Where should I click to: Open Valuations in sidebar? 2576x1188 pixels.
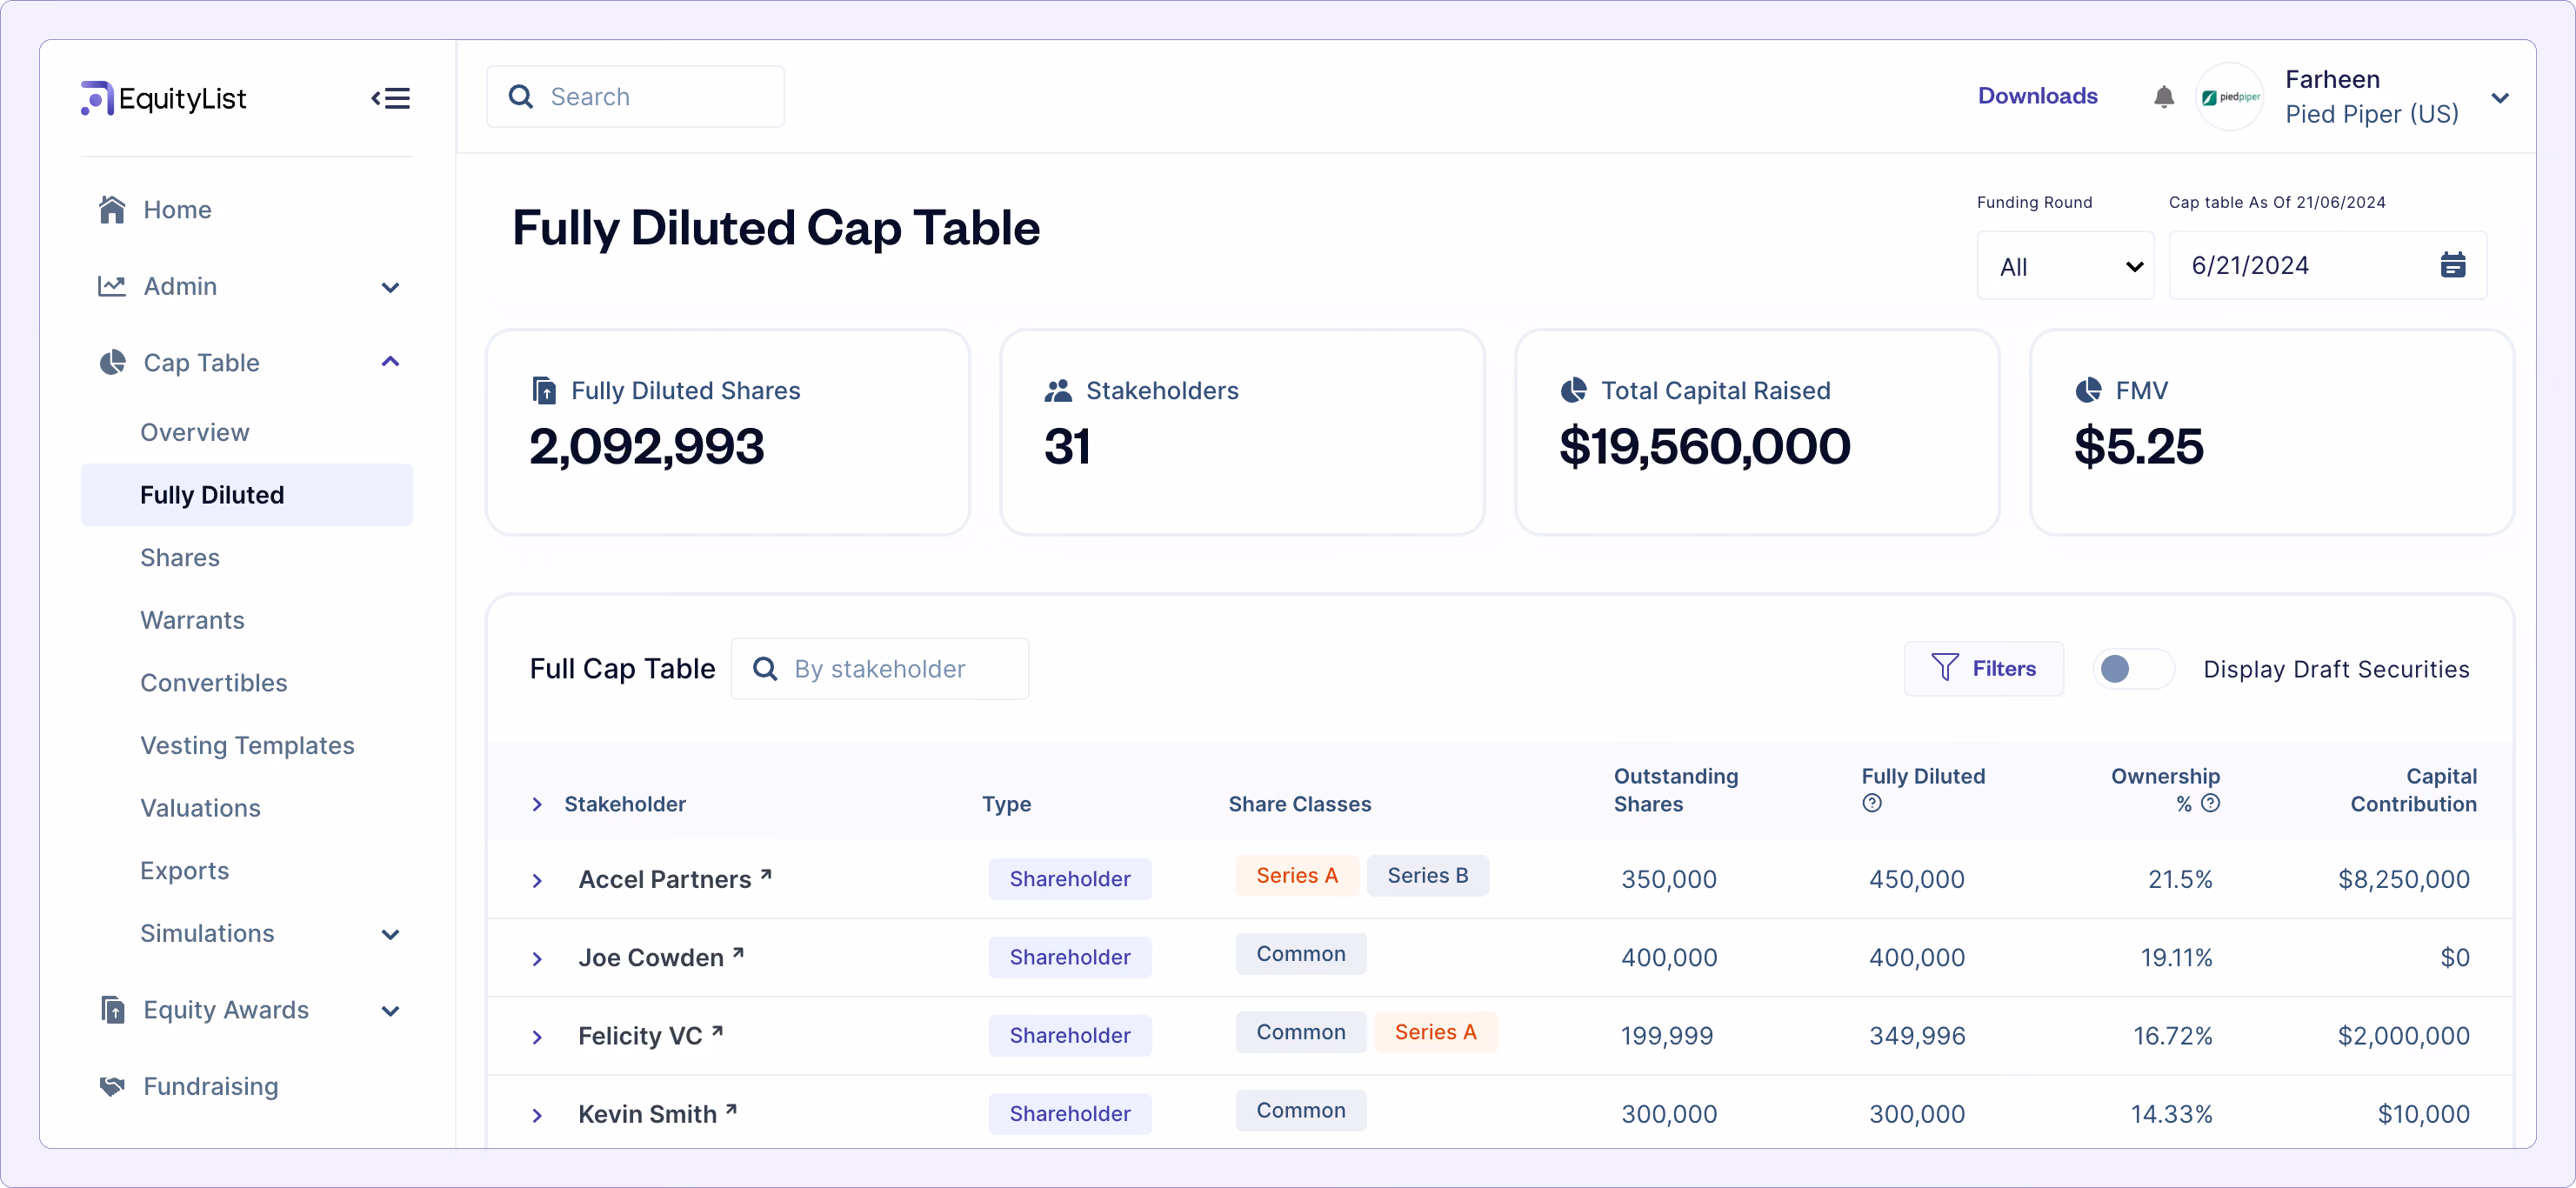tap(200, 808)
